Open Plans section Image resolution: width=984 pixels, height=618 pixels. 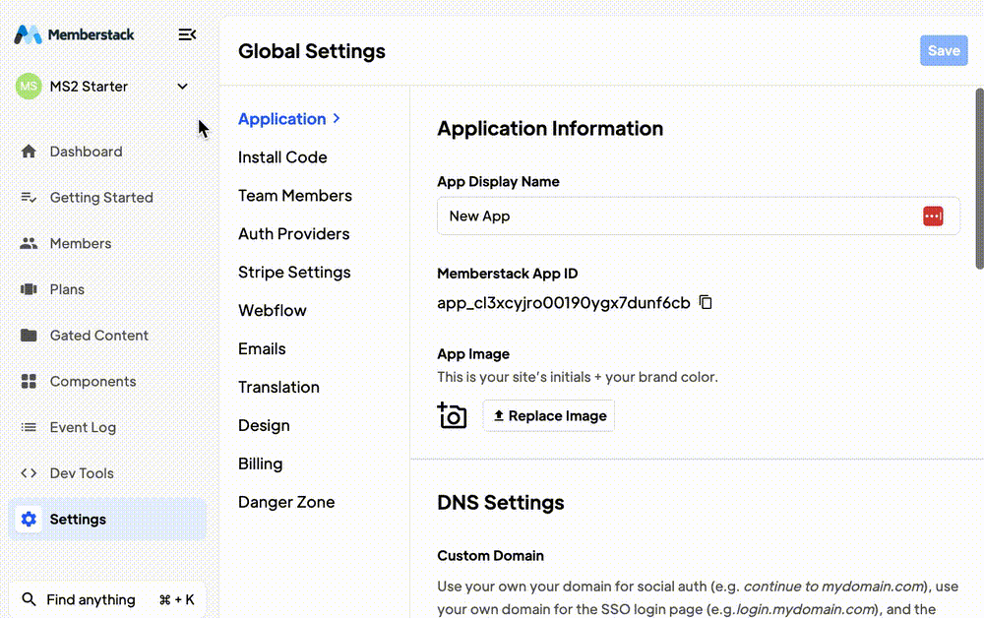point(67,289)
